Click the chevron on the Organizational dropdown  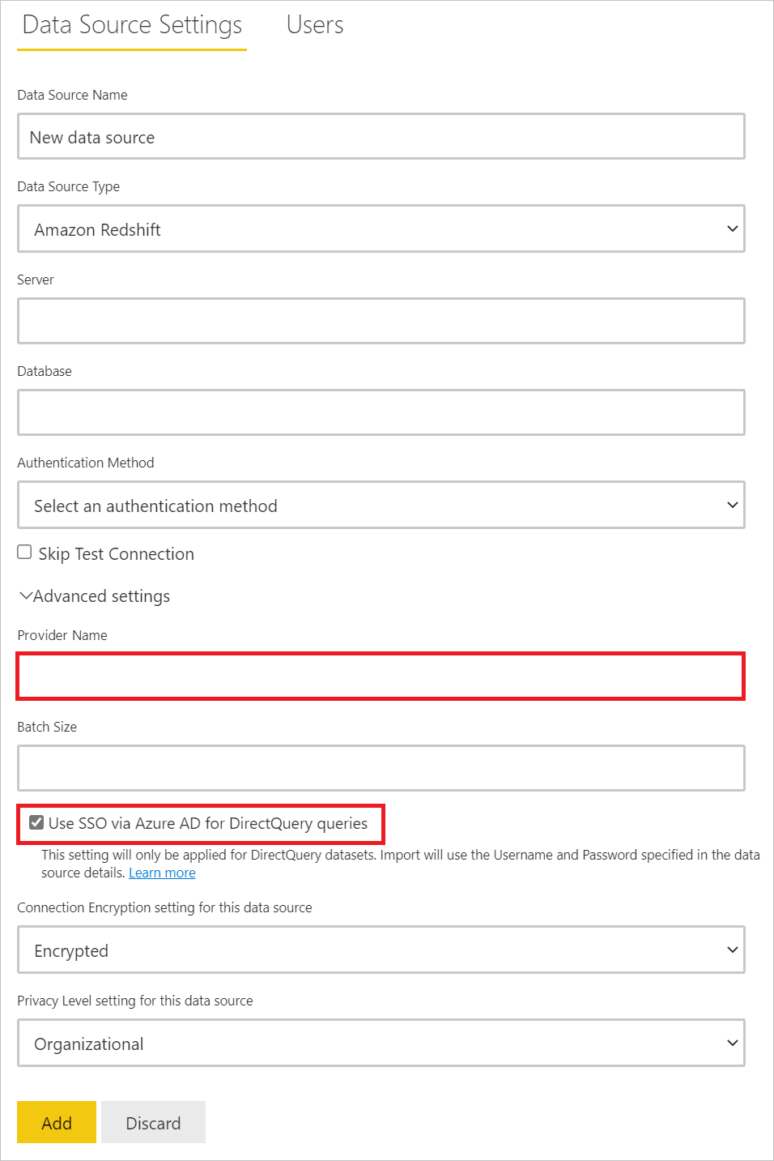click(733, 1044)
